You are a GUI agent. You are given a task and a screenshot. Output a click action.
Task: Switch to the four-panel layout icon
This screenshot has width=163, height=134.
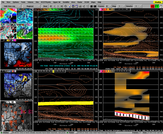95,6
